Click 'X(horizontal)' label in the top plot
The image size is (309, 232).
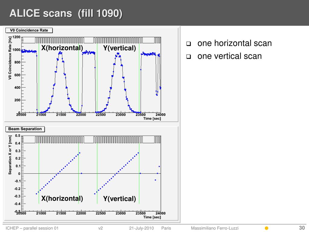tap(62, 48)
